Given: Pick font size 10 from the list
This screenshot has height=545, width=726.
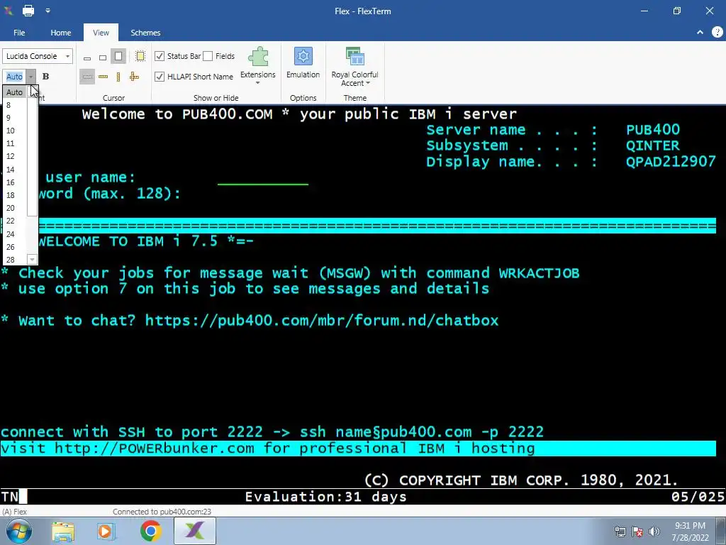Looking at the screenshot, I should (15, 131).
